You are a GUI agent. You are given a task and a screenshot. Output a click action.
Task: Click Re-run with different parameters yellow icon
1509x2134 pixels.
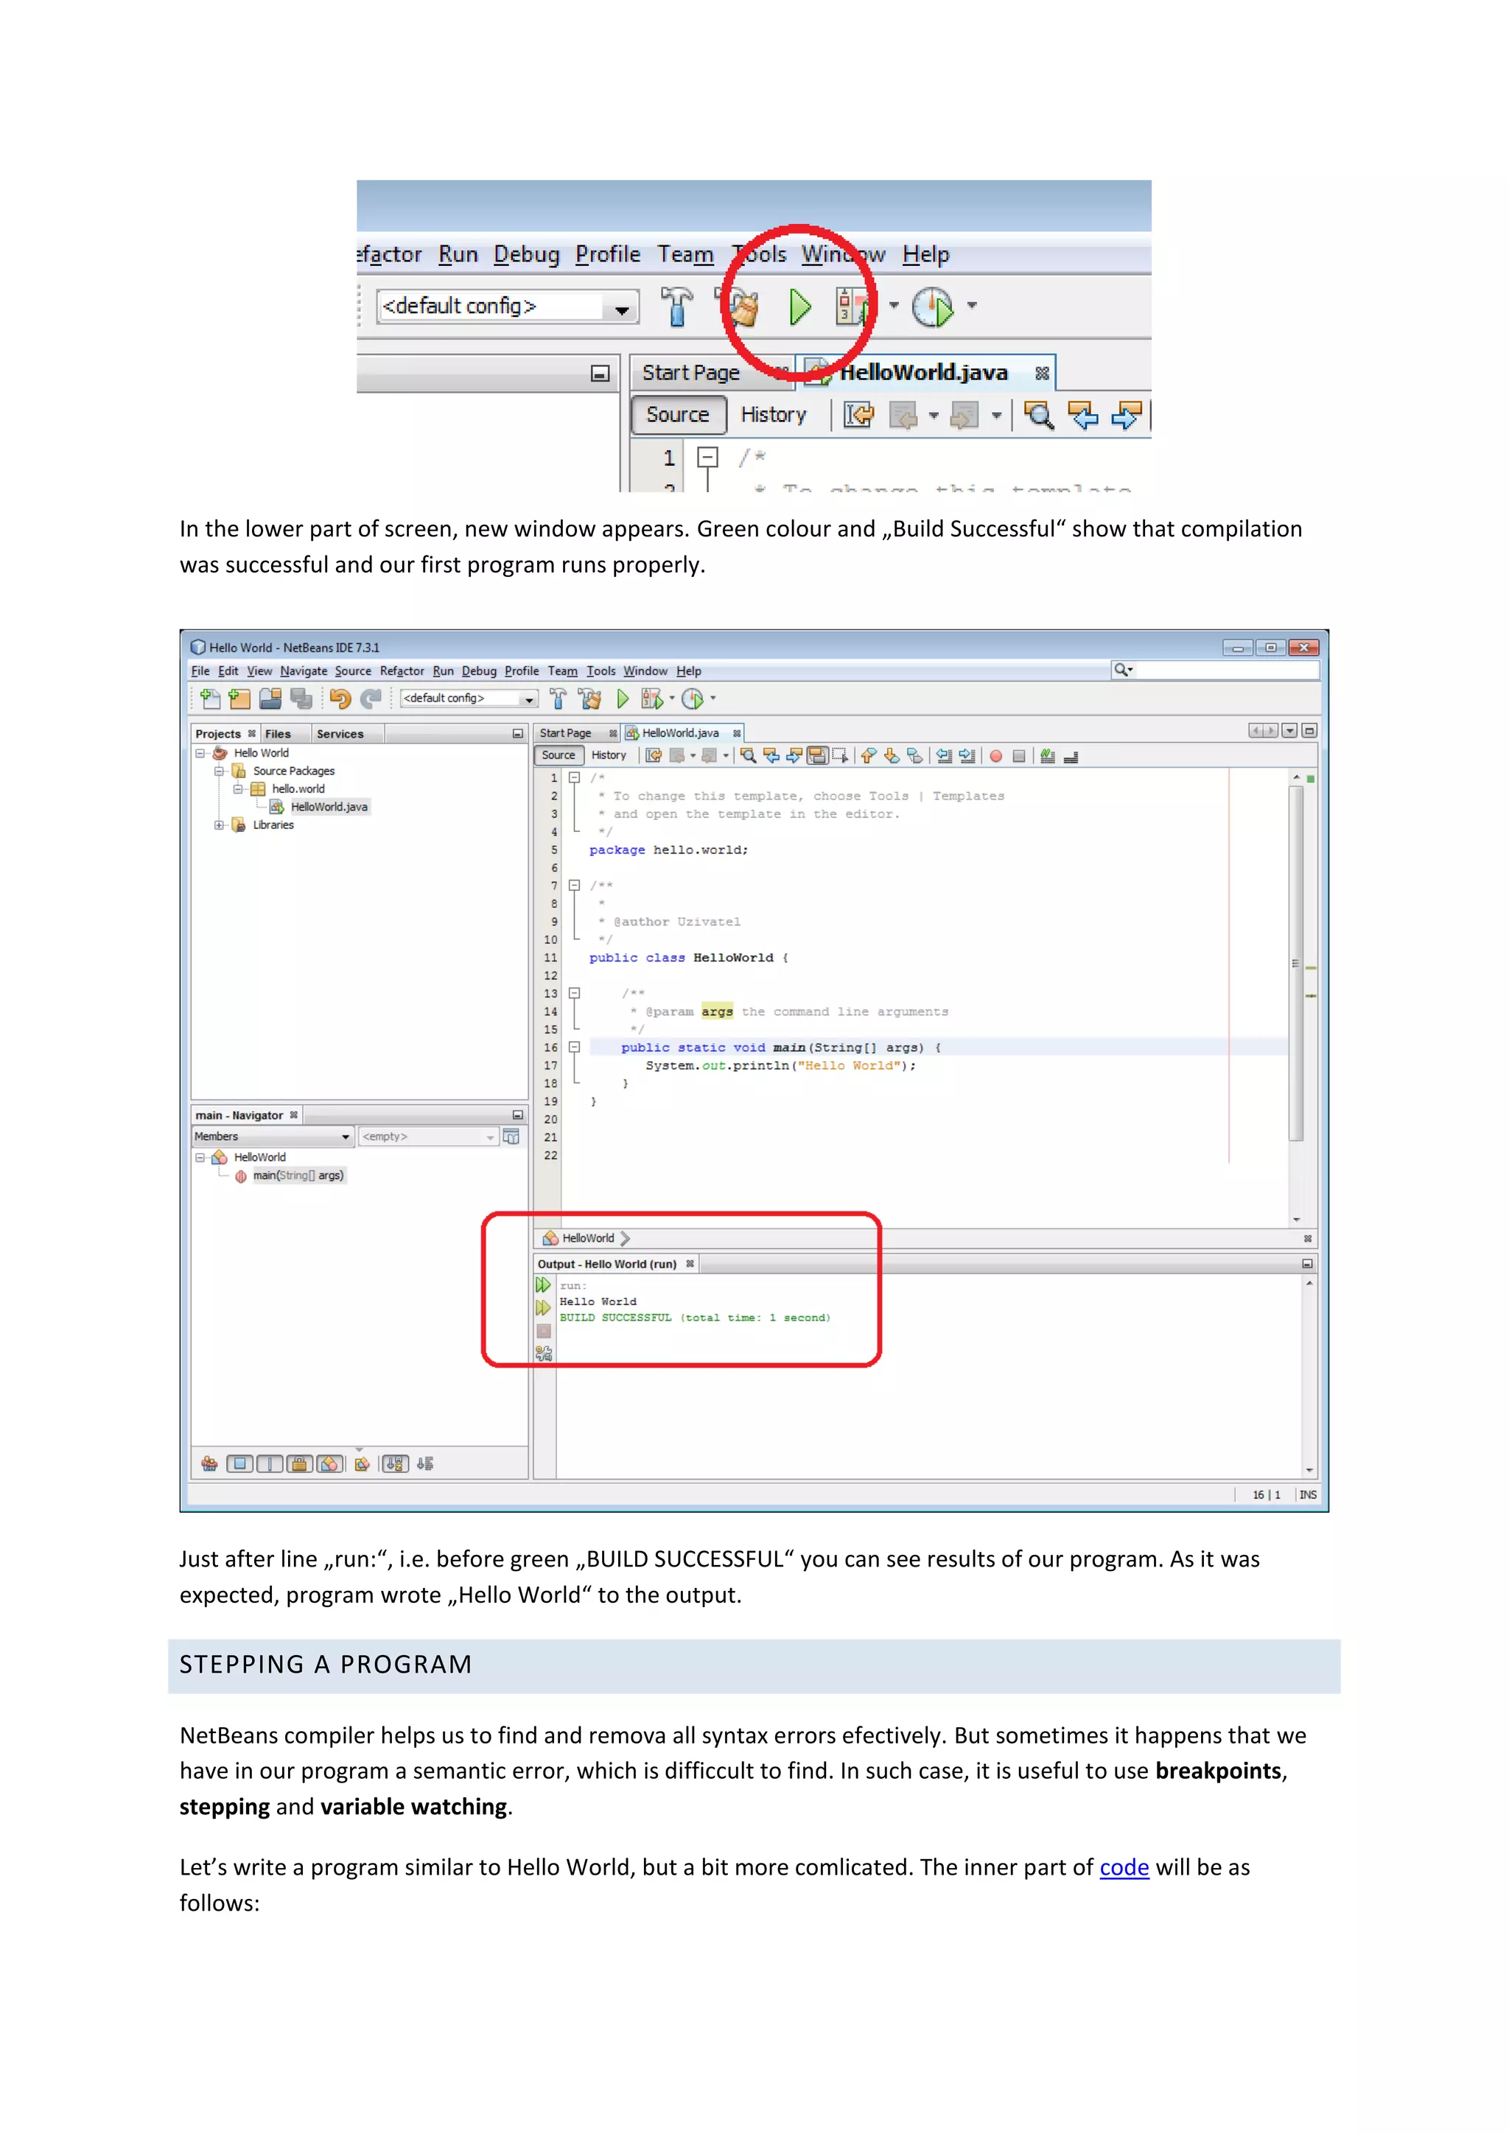[x=544, y=1308]
